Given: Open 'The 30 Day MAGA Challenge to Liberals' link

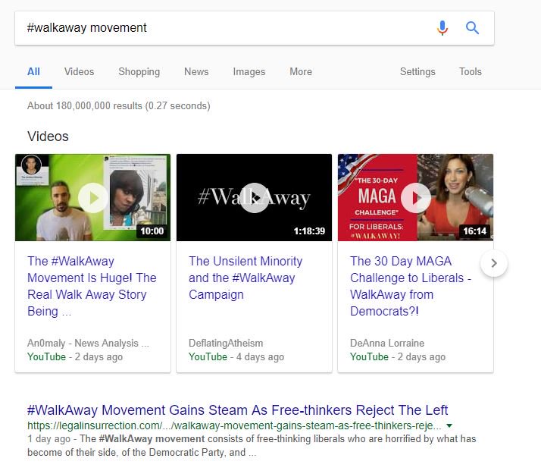Looking at the screenshot, I should [411, 286].
